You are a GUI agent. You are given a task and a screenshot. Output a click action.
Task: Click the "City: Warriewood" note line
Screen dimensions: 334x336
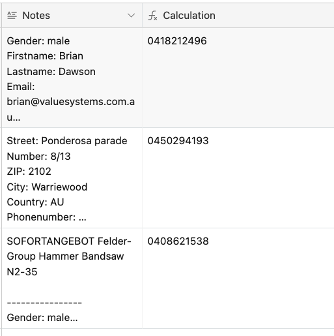(47, 187)
